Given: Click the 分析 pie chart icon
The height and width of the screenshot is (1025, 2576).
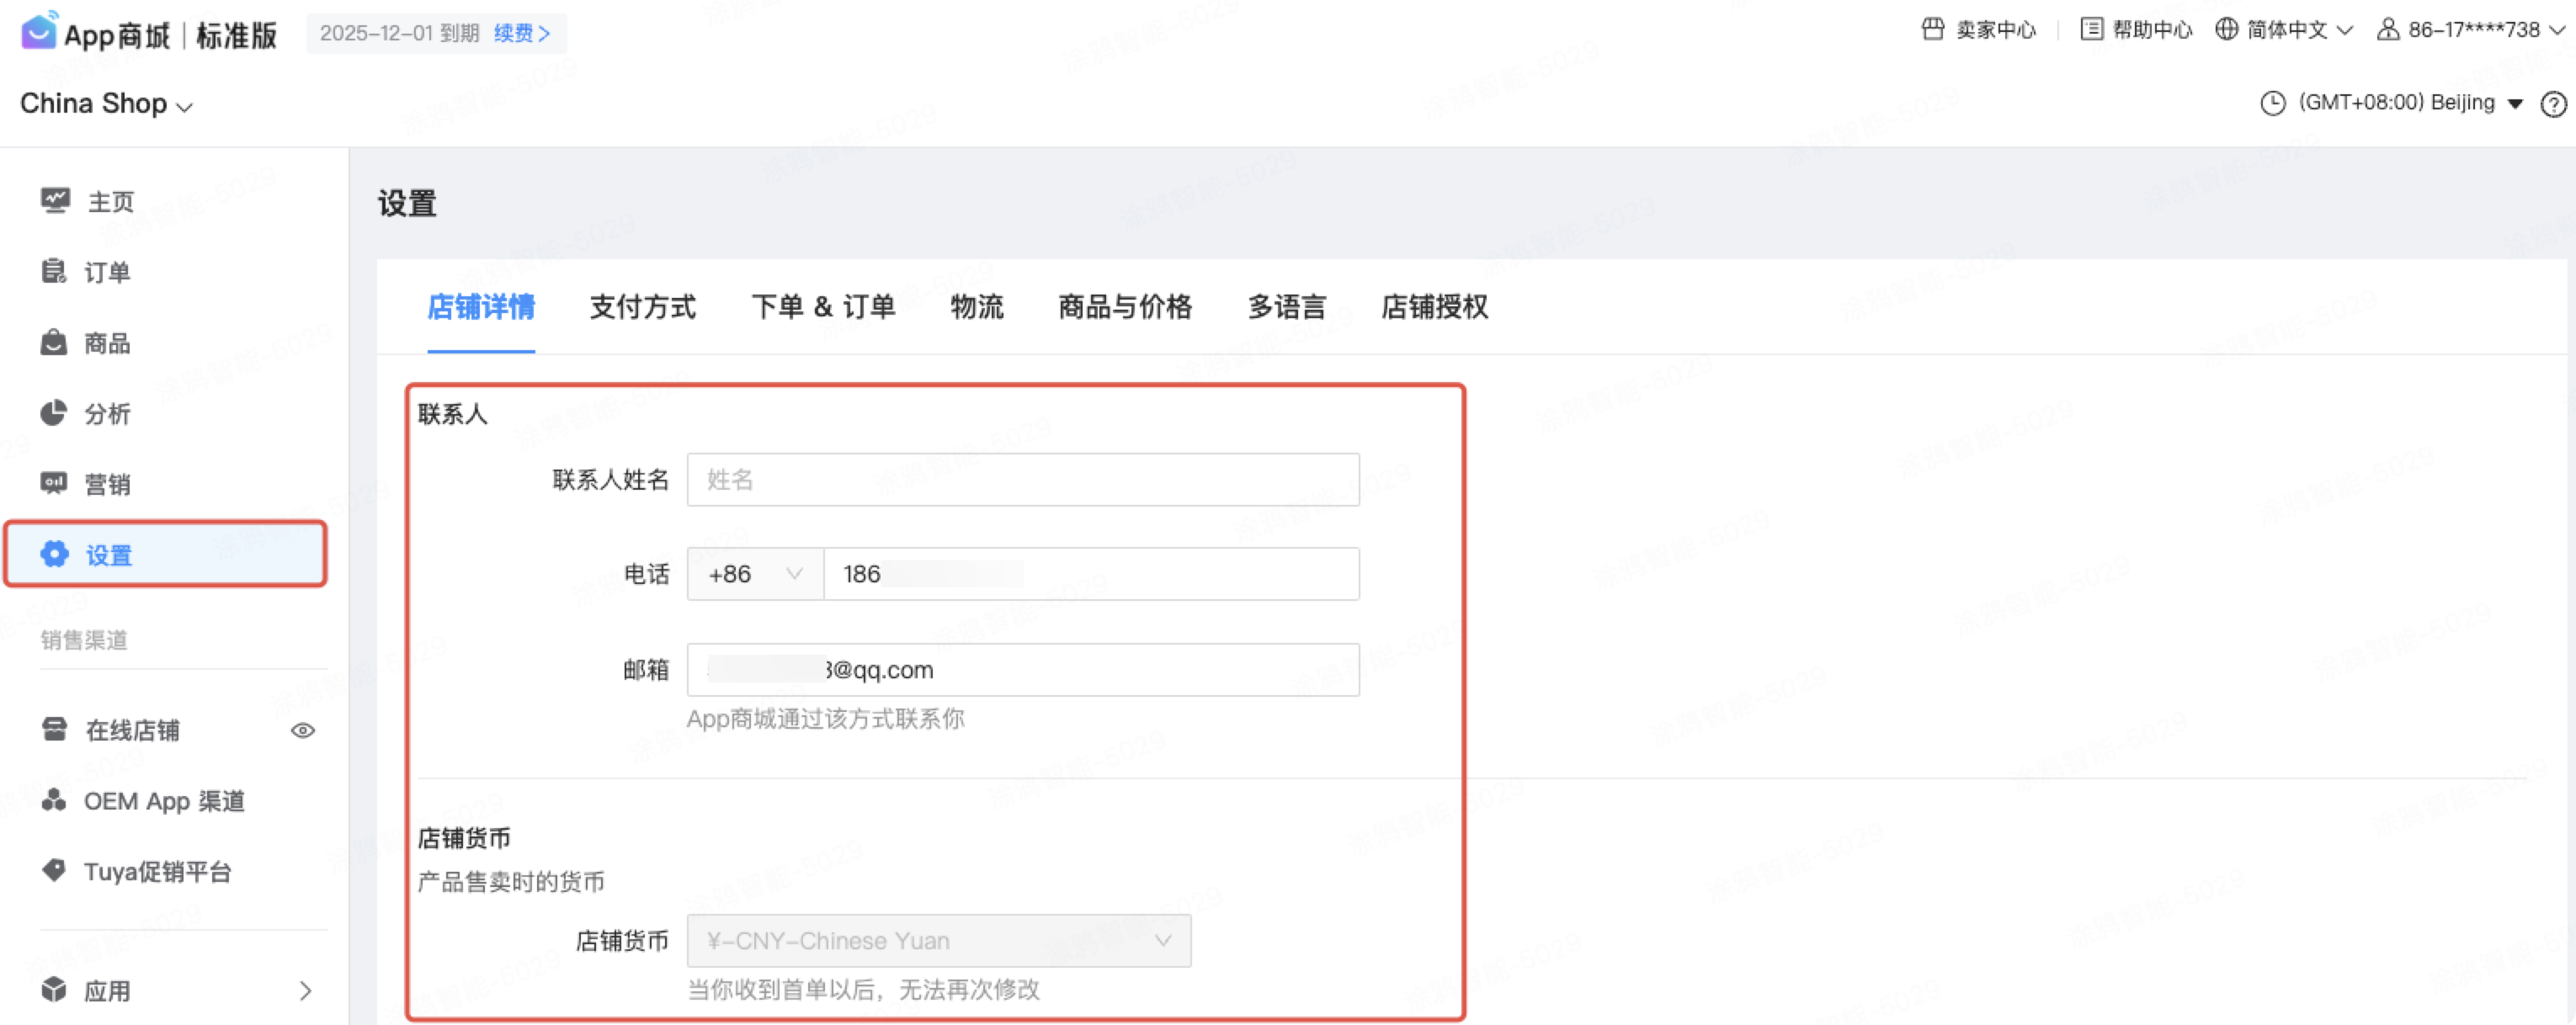Looking at the screenshot, I should point(54,413).
